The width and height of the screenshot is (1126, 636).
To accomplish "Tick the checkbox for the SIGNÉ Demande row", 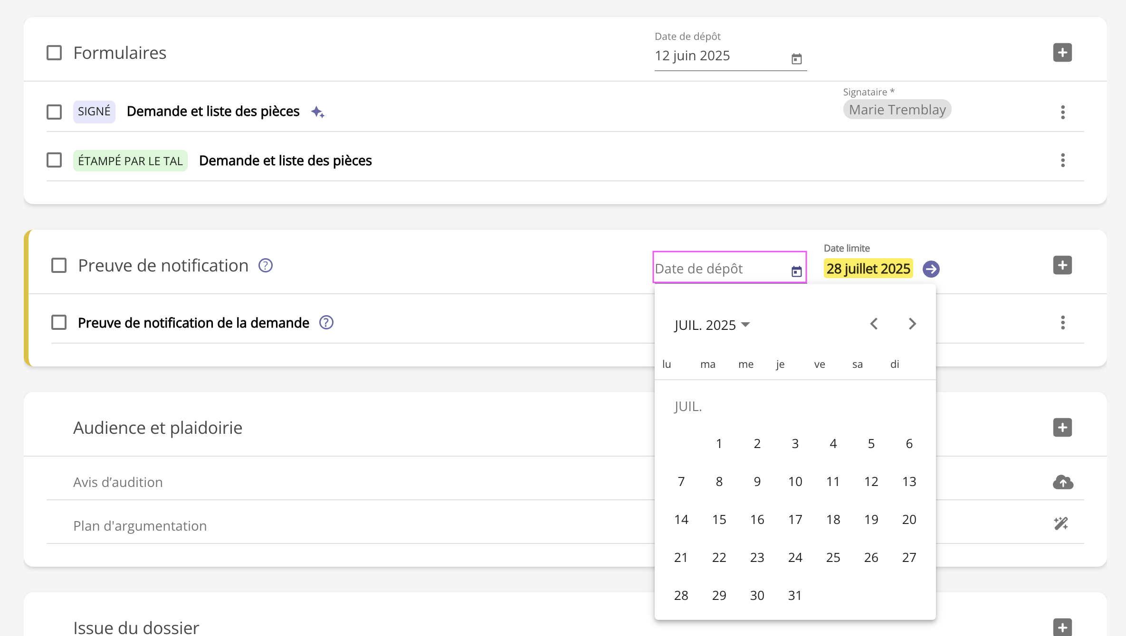I will coord(54,112).
